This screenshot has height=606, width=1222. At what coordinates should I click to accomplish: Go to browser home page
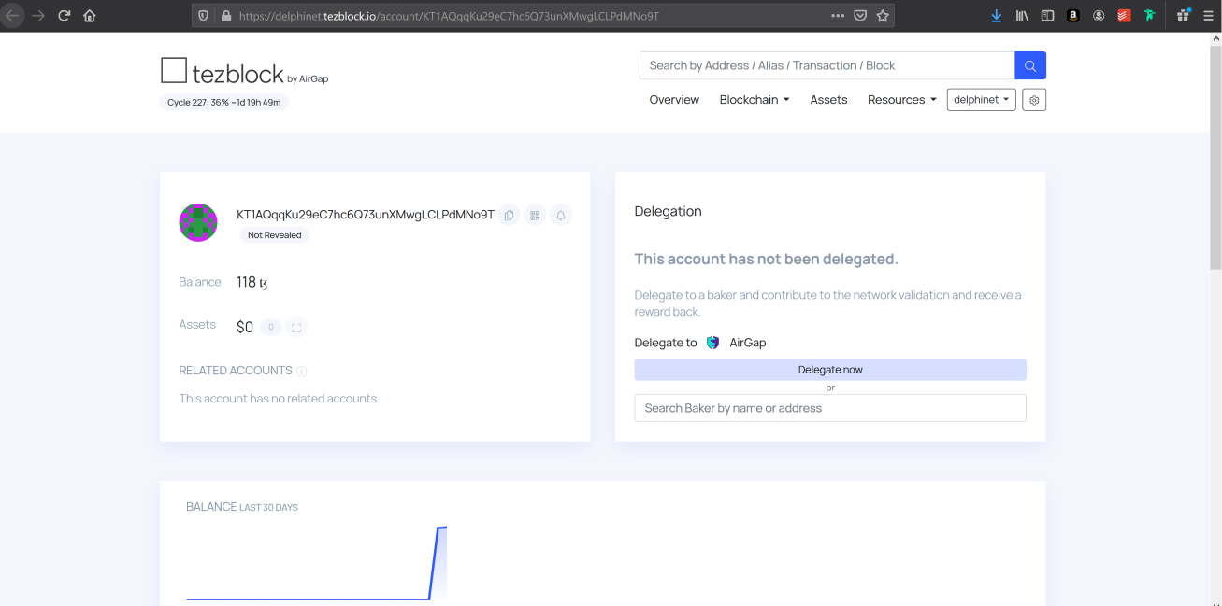click(90, 16)
